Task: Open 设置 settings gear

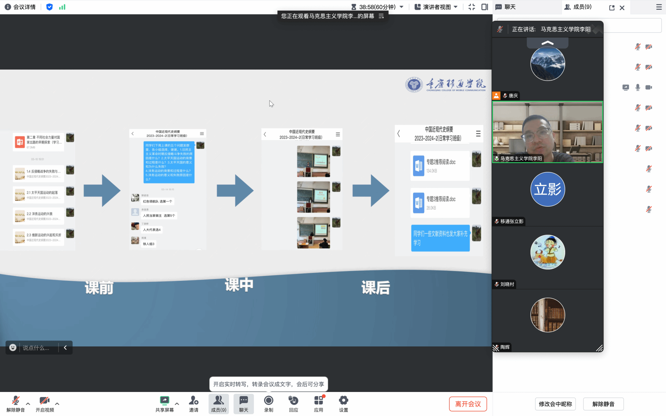Action: (343, 400)
